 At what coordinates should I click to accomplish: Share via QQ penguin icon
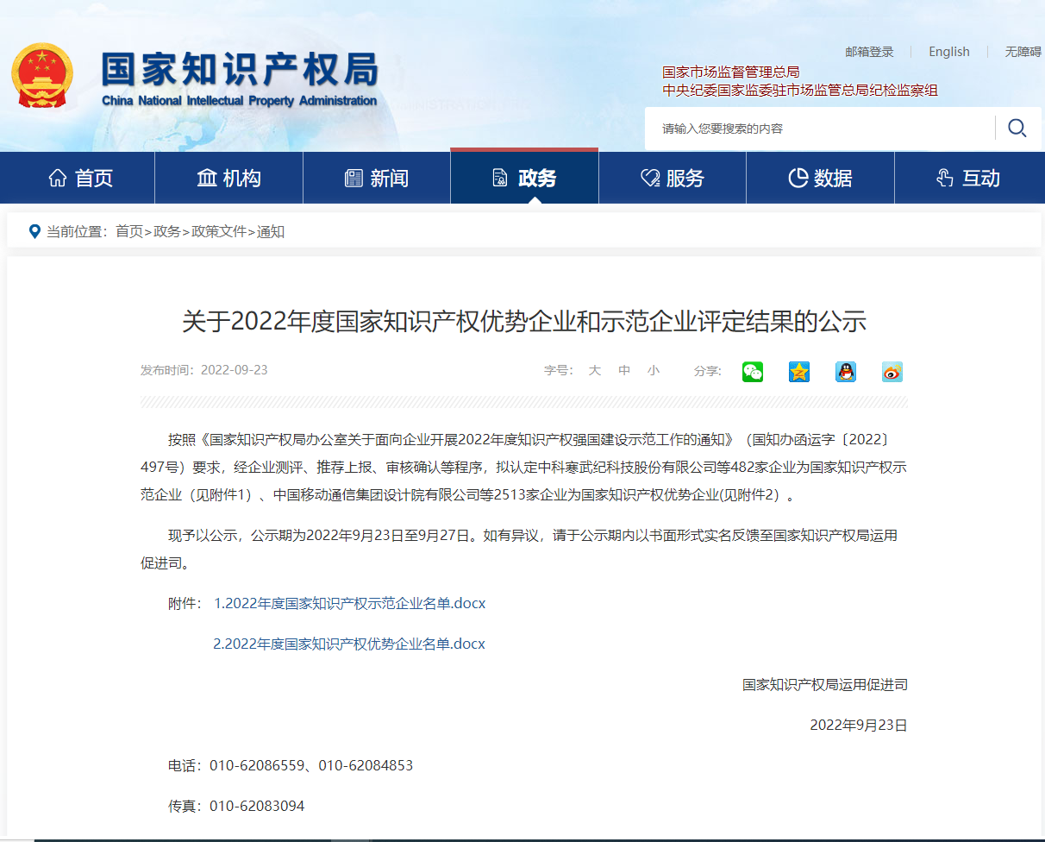[x=846, y=371]
